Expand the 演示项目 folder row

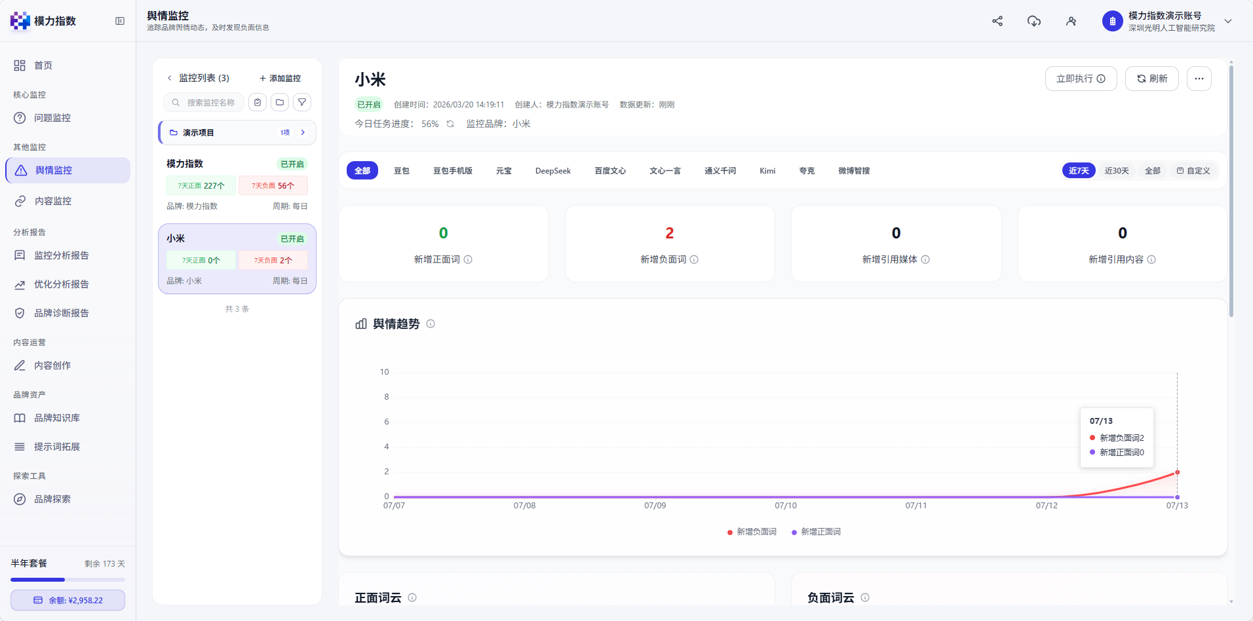pyautogui.click(x=237, y=132)
